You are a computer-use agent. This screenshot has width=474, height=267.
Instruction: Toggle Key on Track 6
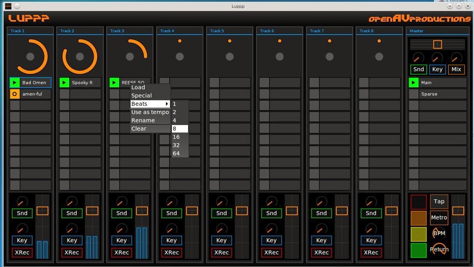pos(271,240)
